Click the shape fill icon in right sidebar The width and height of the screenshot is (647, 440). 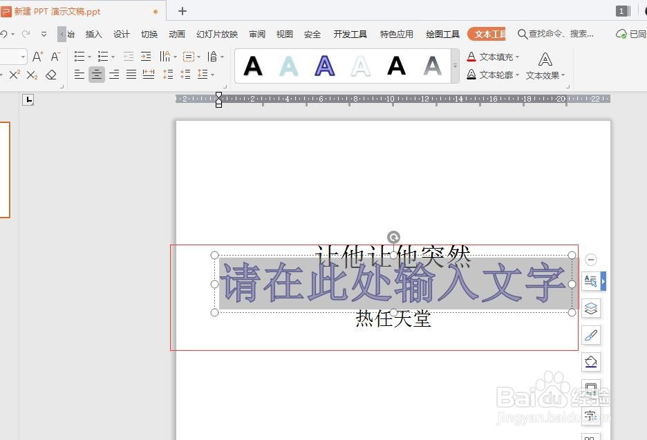point(591,361)
